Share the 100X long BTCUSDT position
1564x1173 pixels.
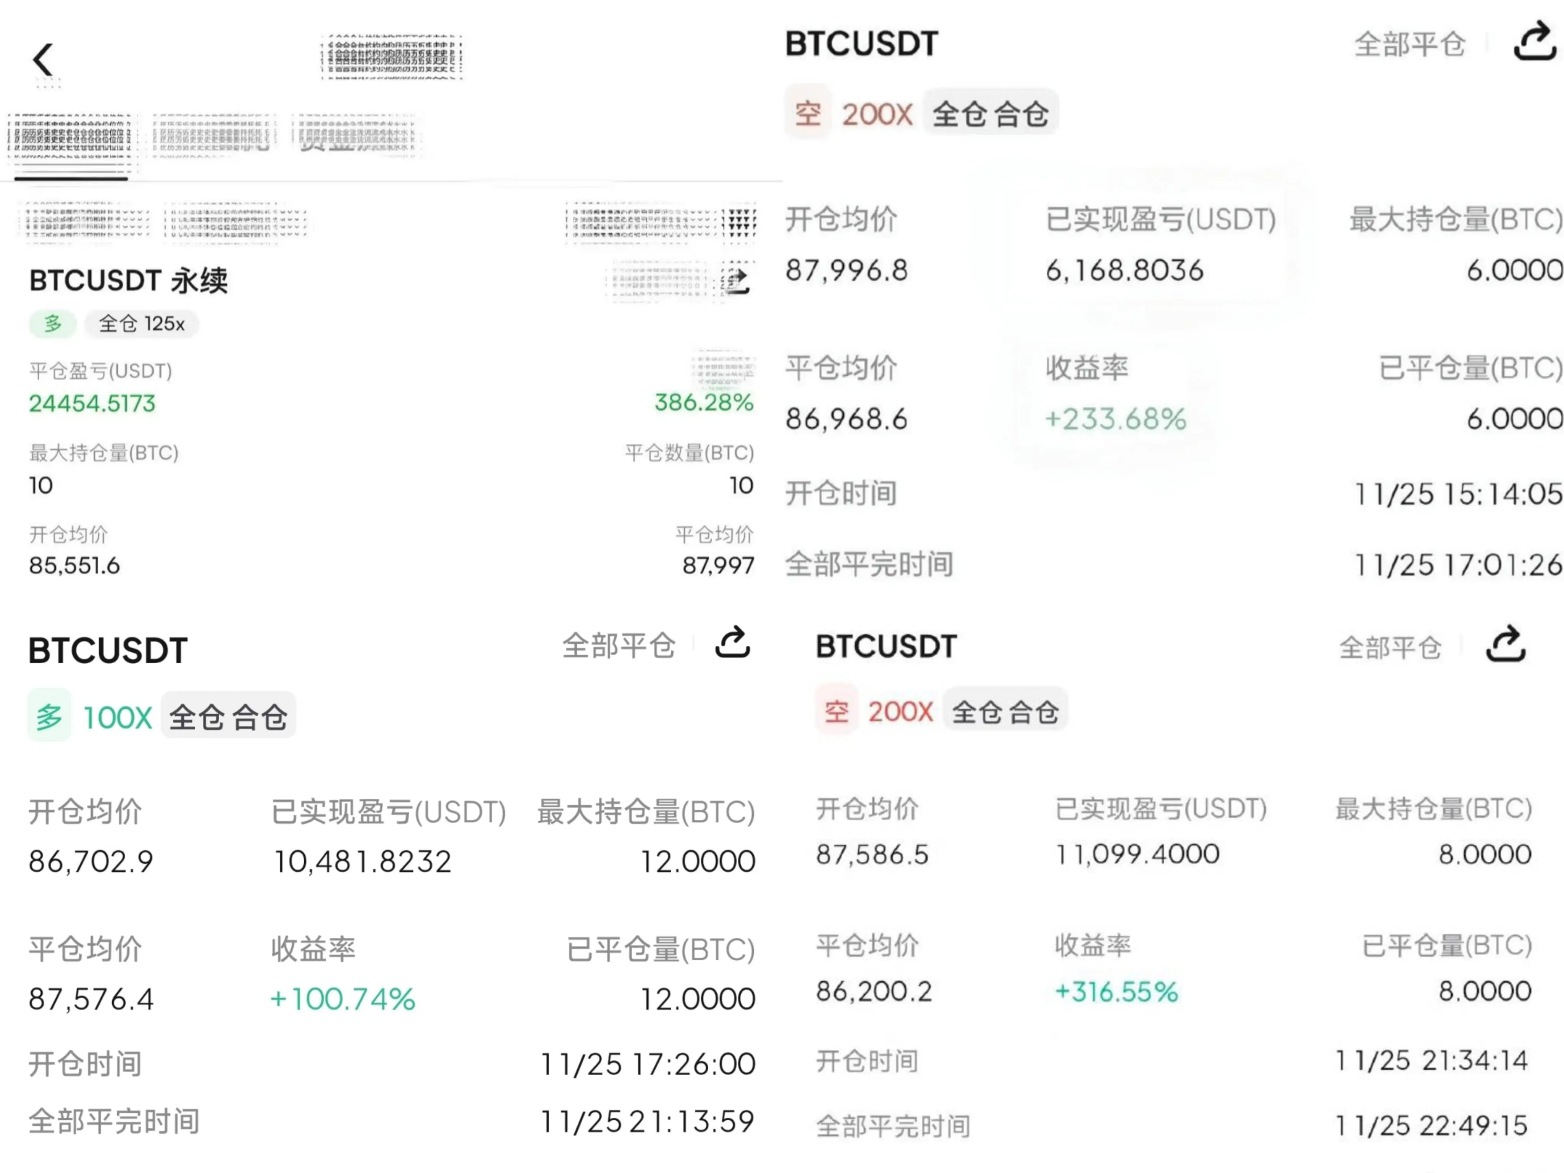coord(732,642)
